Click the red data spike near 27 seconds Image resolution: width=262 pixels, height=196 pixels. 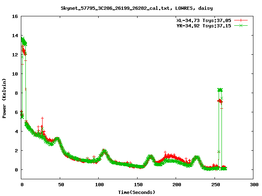click(x=42, y=118)
